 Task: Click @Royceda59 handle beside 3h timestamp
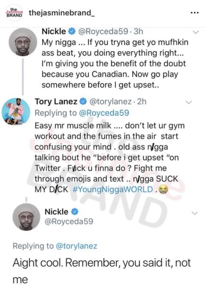click(x=103, y=31)
